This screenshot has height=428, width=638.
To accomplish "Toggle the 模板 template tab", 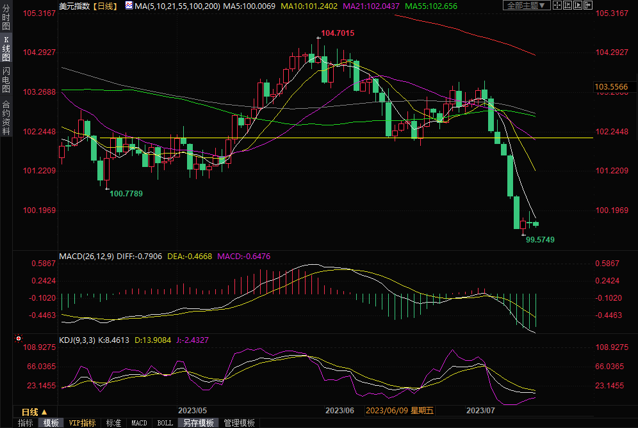I will (51, 423).
